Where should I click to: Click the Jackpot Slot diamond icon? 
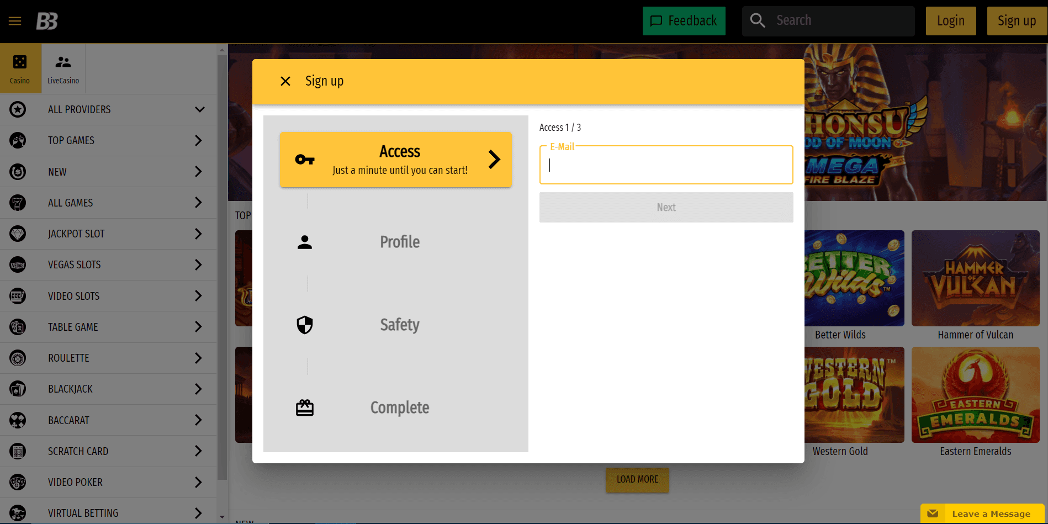click(18, 234)
